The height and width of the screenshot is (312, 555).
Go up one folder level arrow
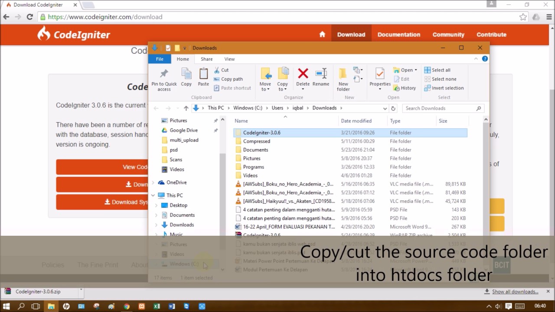pyautogui.click(x=186, y=108)
